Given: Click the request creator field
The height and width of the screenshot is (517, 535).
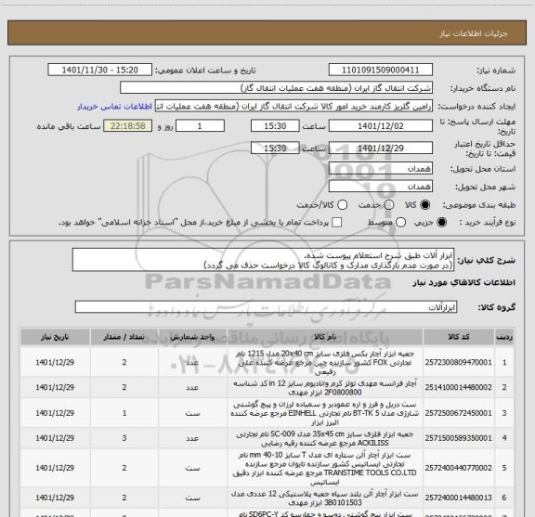Looking at the screenshot, I should (294, 107).
